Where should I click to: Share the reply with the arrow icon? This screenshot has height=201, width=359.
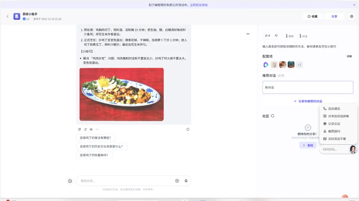[x=85, y=129]
